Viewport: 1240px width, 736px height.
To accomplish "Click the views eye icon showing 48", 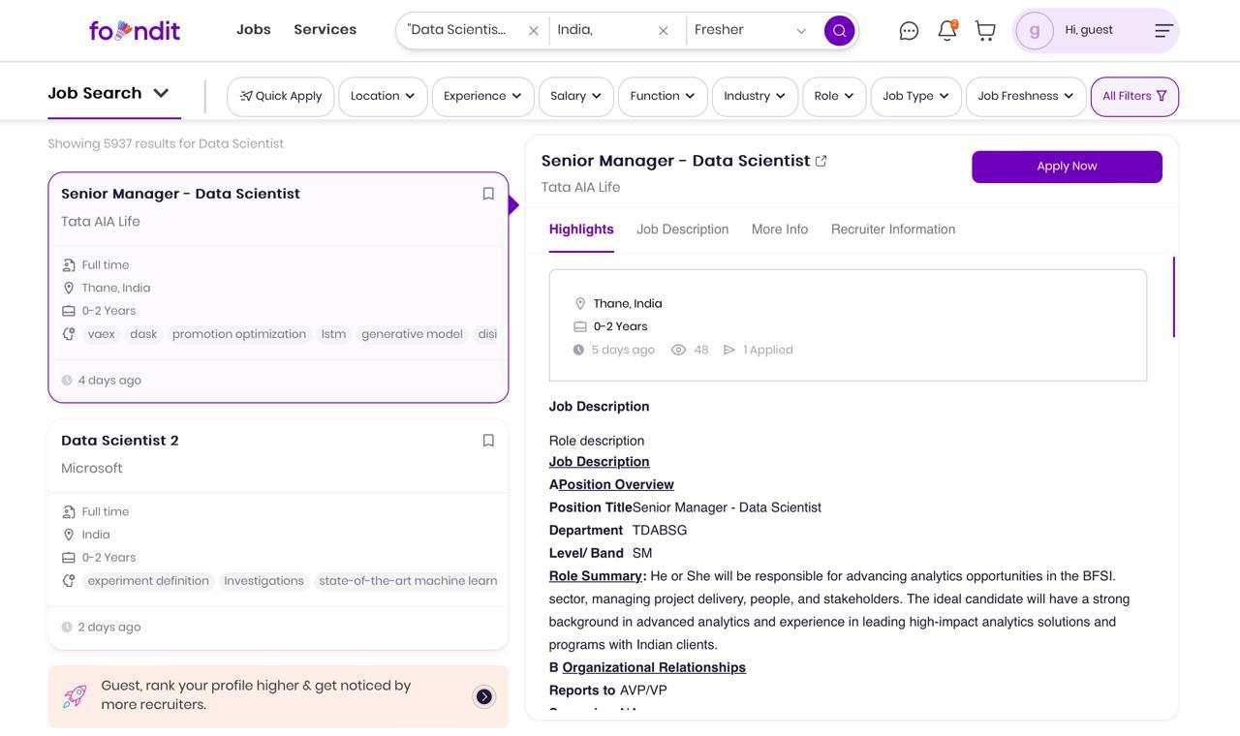I will point(679,350).
